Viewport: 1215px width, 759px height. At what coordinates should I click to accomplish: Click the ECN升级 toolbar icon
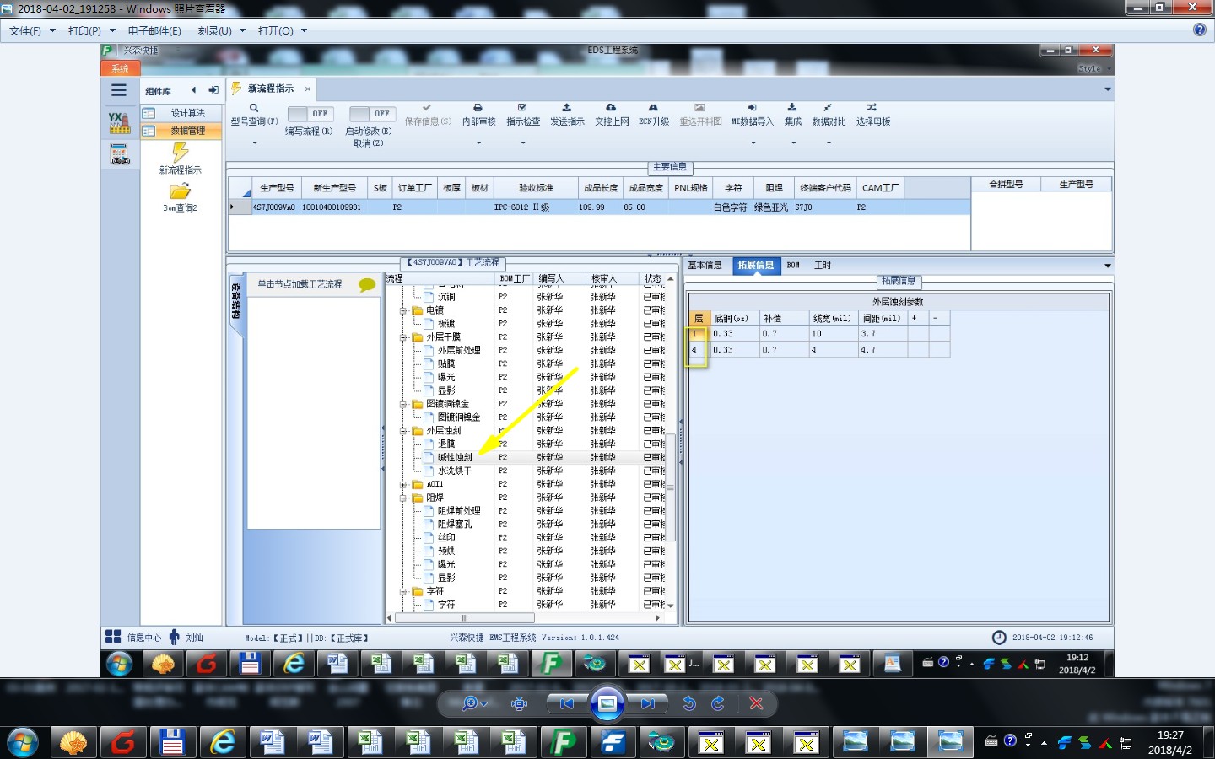653,108
